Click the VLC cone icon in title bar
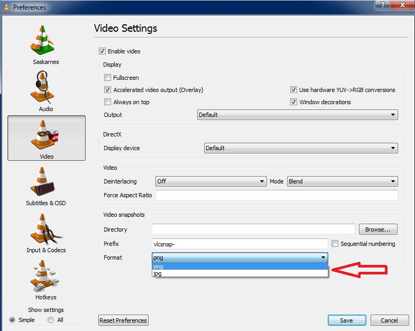The width and height of the screenshot is (415, 331). pyautogui.click(x=6, y=7)
